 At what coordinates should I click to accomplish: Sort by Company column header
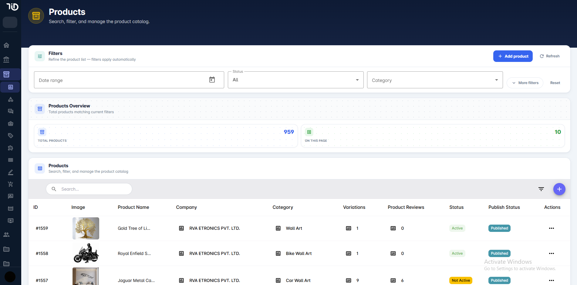187,207
